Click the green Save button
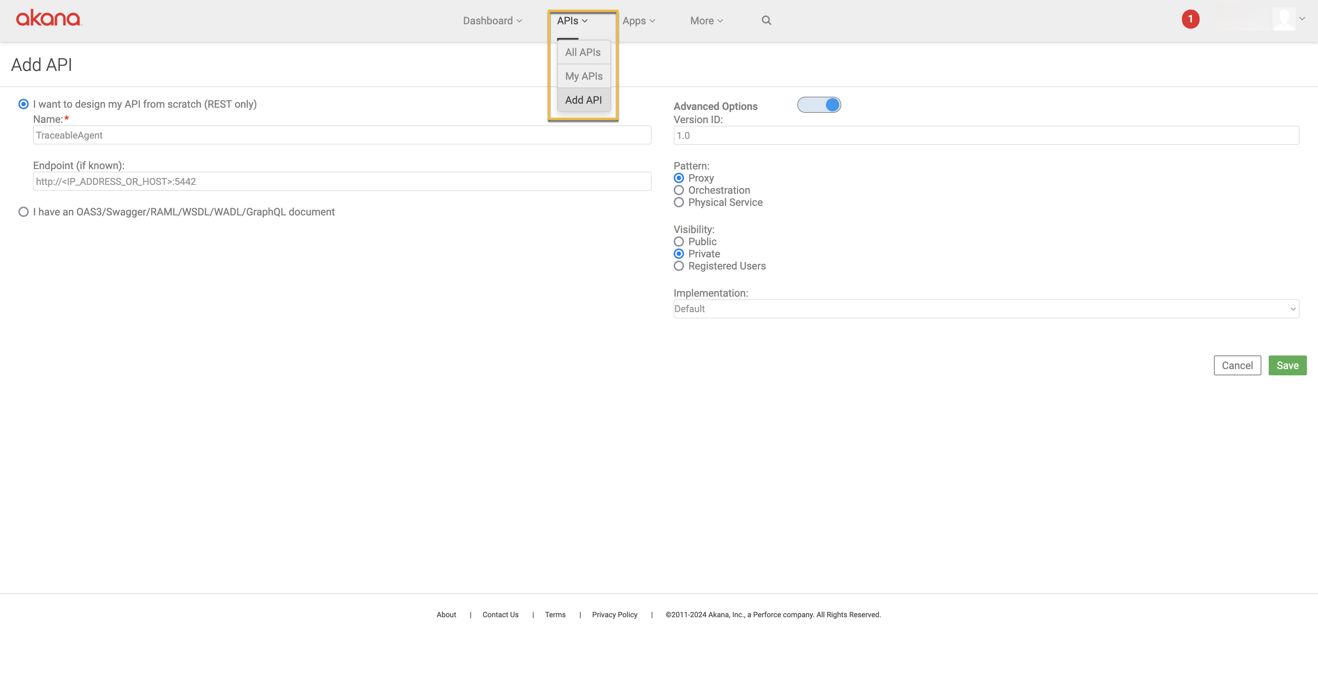1318x697 pixels. [x=1287, y=366]
